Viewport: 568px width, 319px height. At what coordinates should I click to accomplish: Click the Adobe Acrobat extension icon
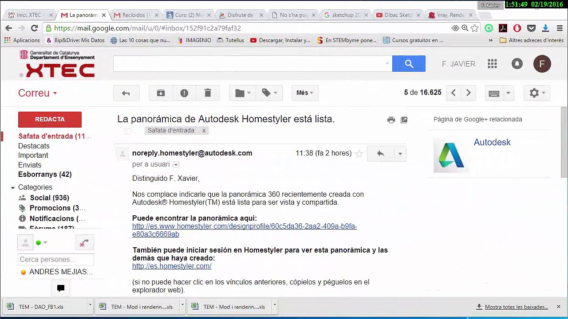(x=503, y=28)
